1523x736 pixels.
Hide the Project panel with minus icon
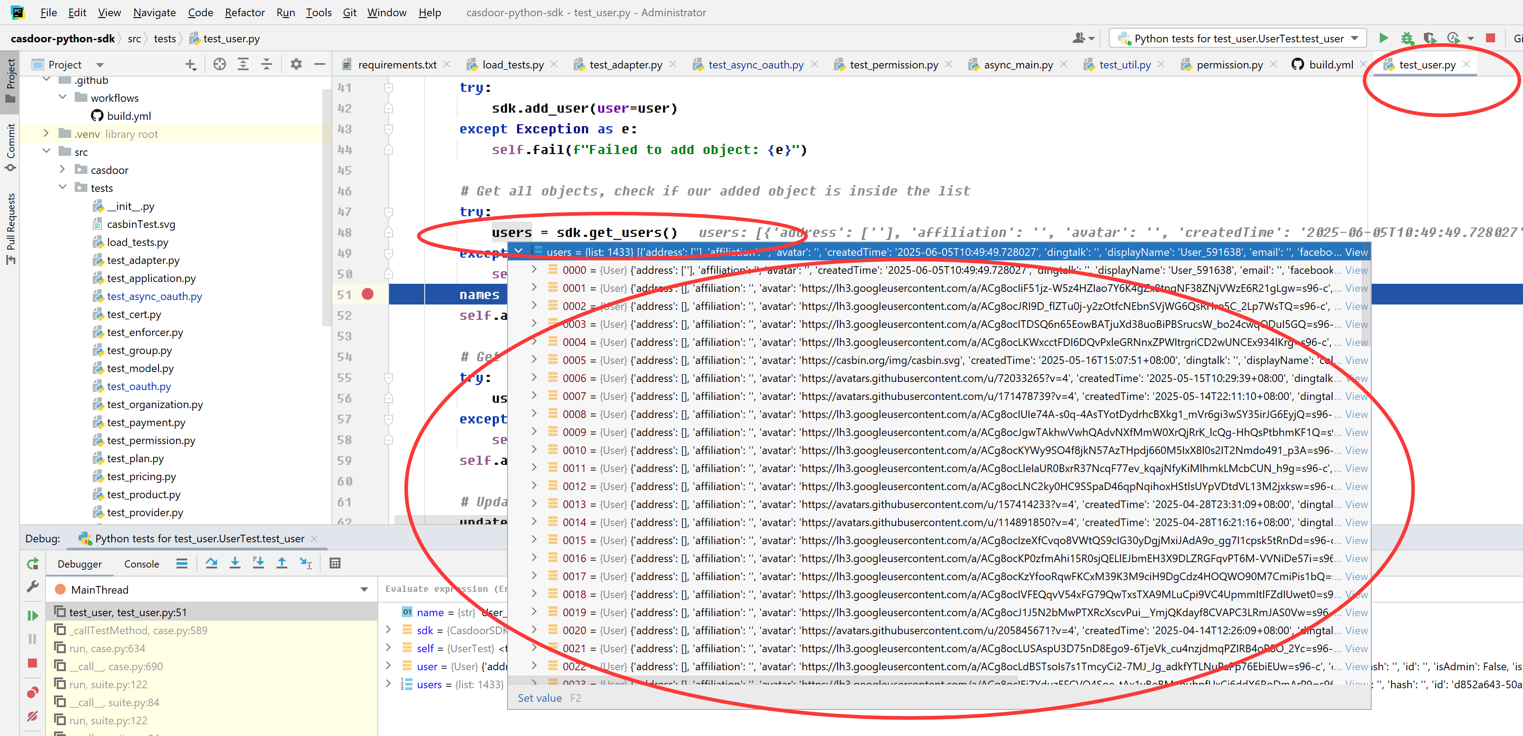(x=320, y=64)
